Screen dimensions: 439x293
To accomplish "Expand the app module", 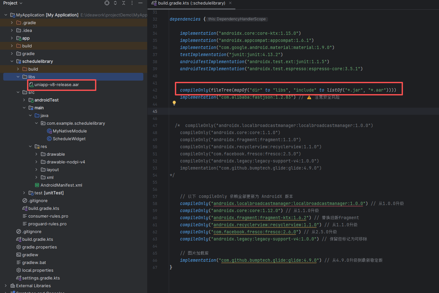I will tap(12, 38).
